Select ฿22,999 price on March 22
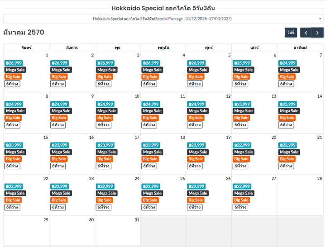The image size is (326, 247). tap(14, 186)
